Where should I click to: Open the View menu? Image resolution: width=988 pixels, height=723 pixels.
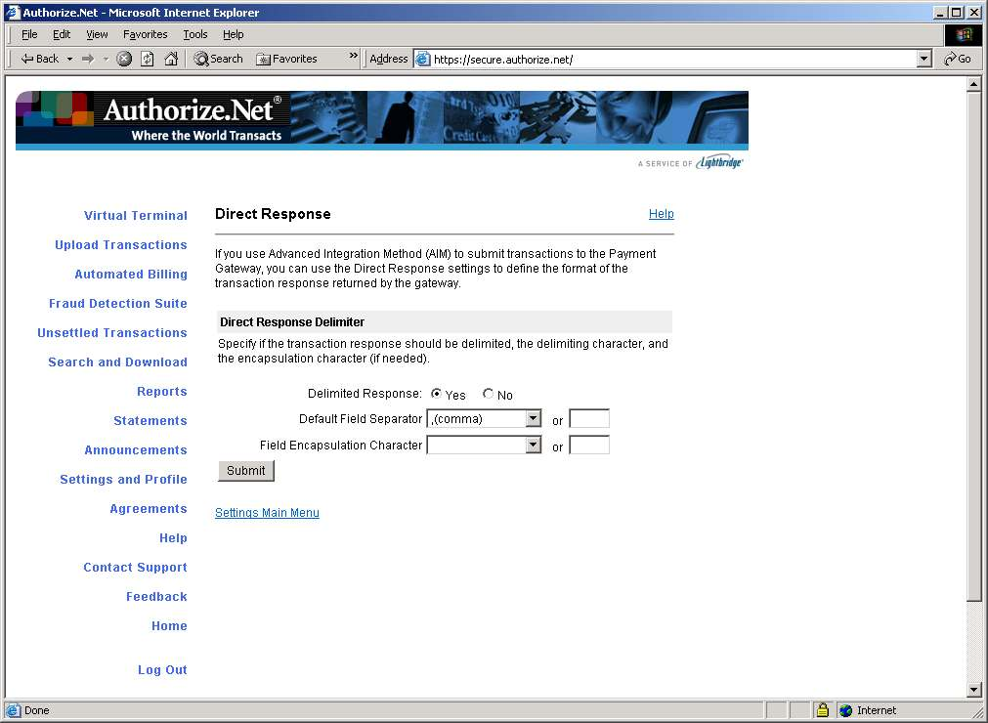tap(97, 34)
